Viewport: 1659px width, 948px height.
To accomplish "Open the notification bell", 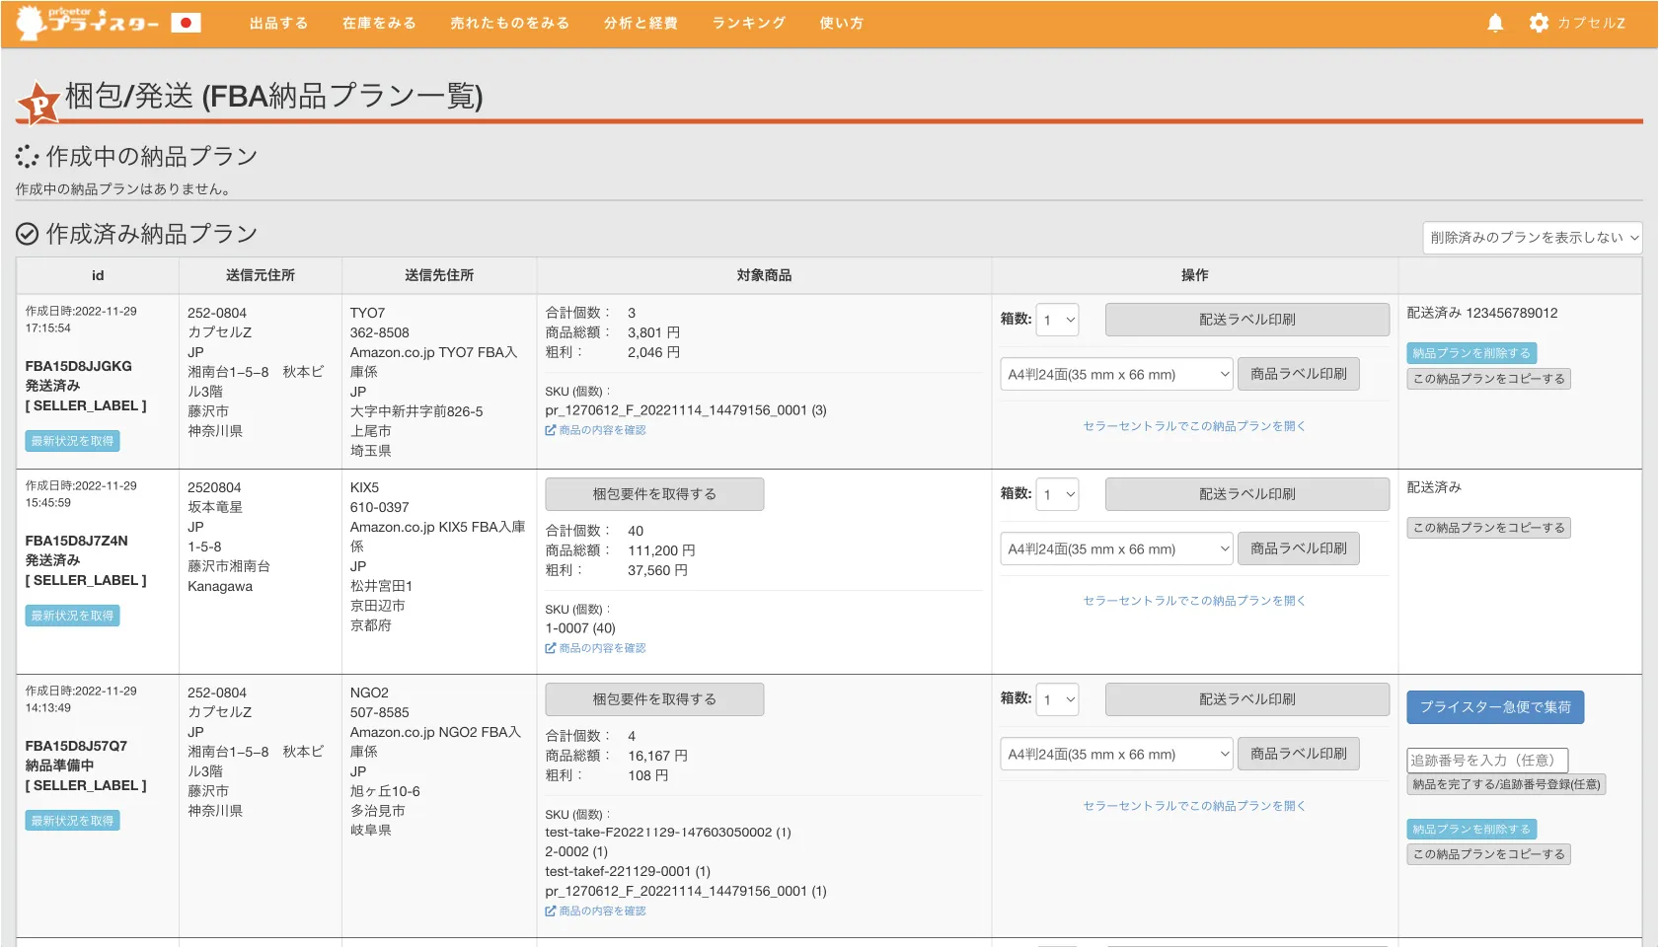I will pos(1495,23).
